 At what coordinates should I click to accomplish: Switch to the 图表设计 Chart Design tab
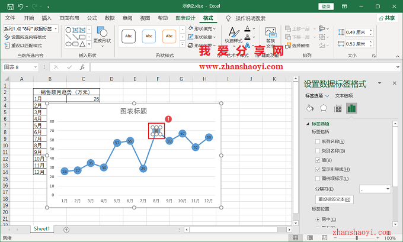(x=185, y=18)
